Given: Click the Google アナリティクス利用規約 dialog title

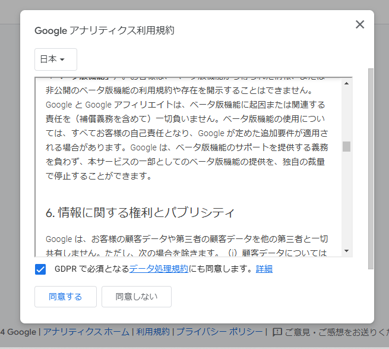Looking at the screenshot, I should [104, 30].
